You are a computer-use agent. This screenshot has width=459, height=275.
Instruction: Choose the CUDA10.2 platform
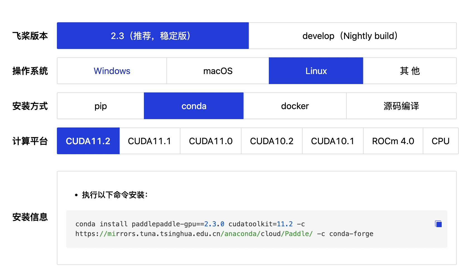[x=272, y=141]
